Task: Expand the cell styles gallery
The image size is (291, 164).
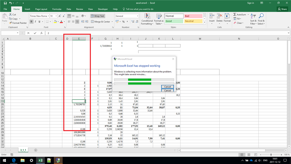Action: 205,22
